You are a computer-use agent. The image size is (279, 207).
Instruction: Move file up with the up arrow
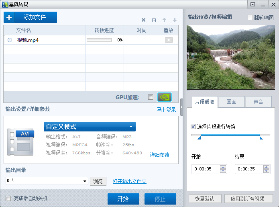(165, 20)
